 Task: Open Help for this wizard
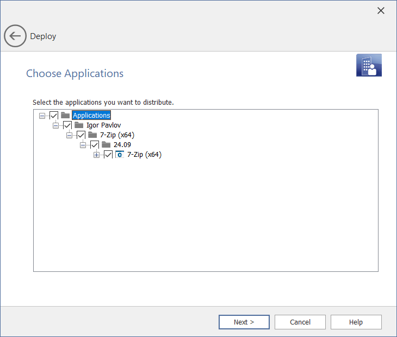point(356,322)
